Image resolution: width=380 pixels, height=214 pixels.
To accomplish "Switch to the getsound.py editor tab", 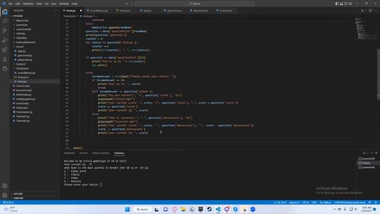I will (x=174, y=11).
